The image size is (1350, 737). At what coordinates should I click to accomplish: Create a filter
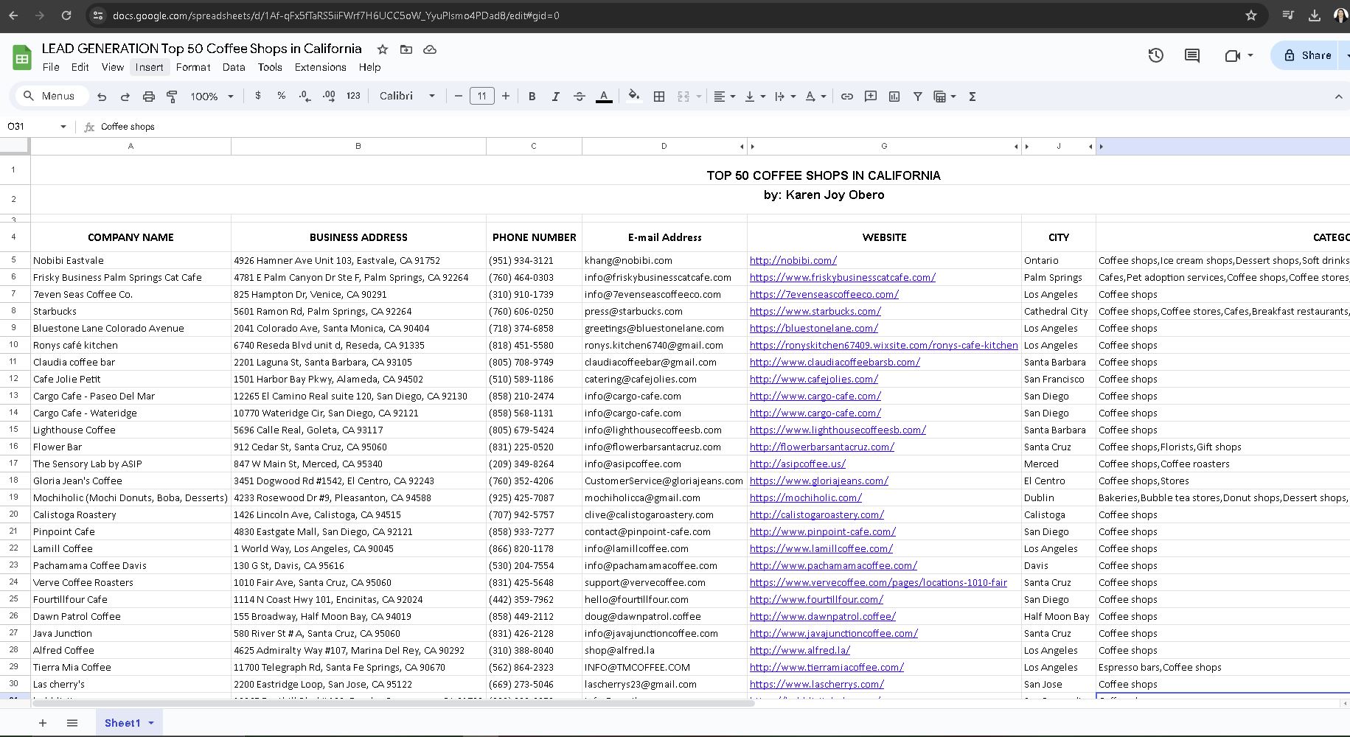point(918,97)
